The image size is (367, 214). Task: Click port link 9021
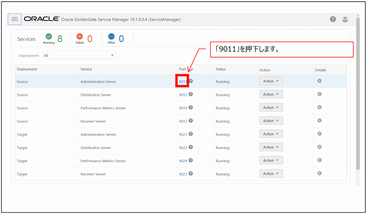pyautogui.click(x=183, y=134)
